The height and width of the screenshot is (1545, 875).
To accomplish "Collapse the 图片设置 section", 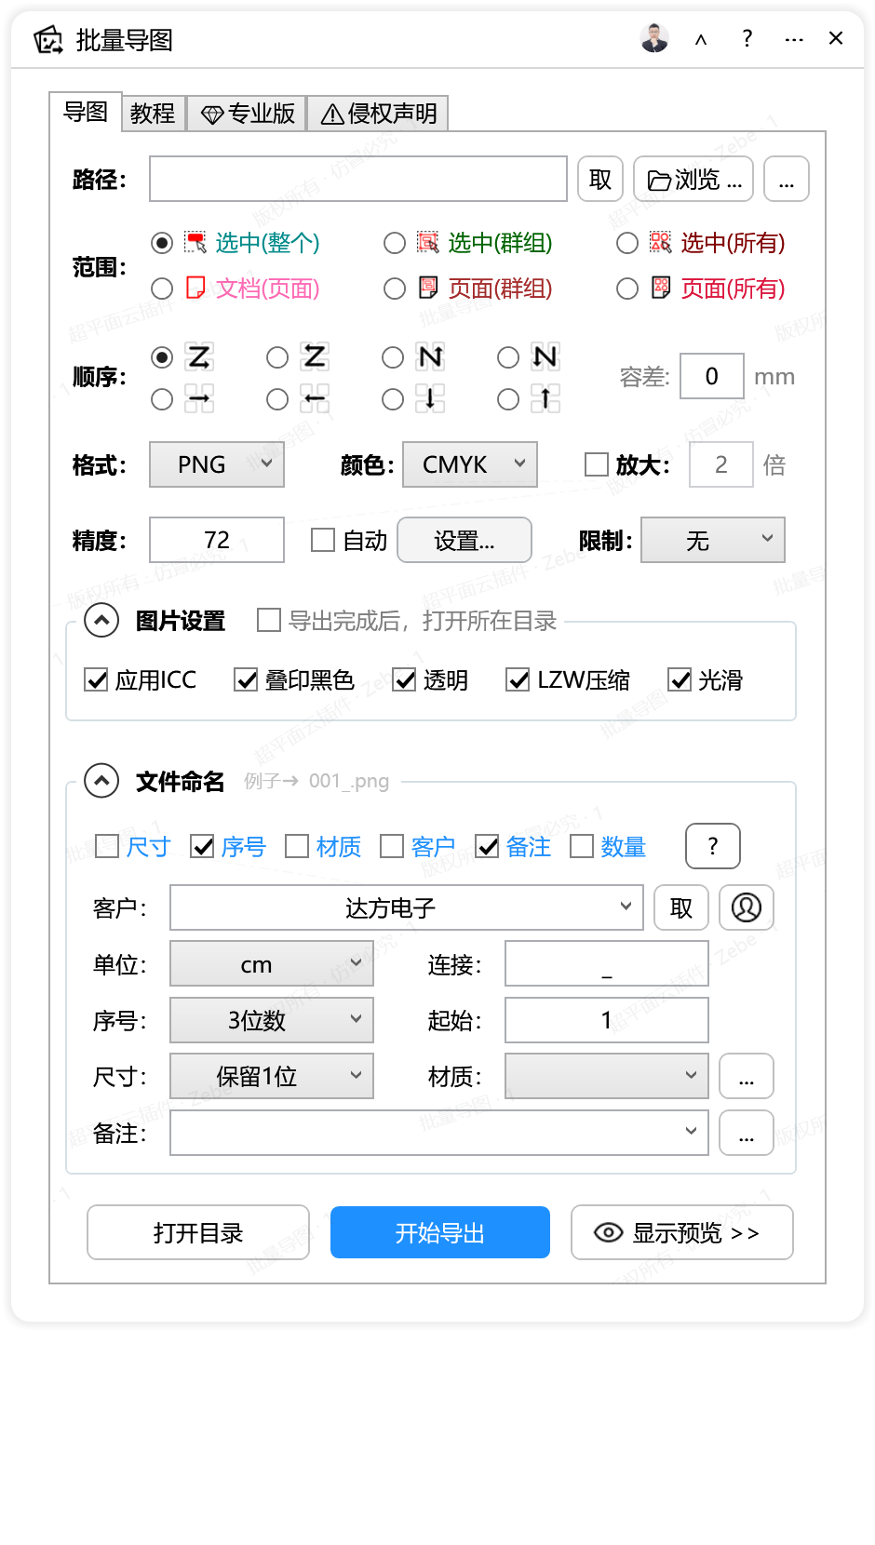I will coord(101,620).
